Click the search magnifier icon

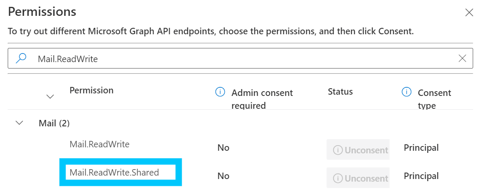[x=21, y=59]
